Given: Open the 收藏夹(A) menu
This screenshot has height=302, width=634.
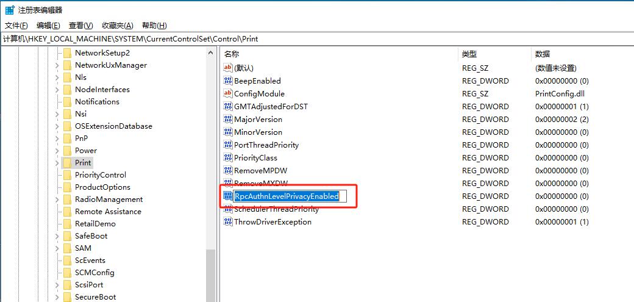Looking at the screenshot, I should click(117, 25).
